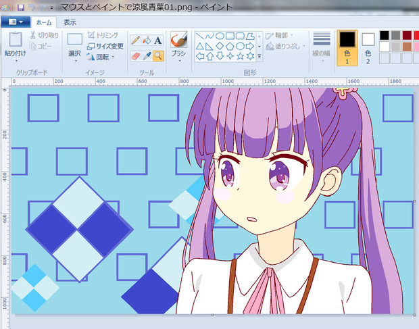Viewport: 419px width, 329px height.
Task: Choose the Right triangle shape
Action: 209,46
